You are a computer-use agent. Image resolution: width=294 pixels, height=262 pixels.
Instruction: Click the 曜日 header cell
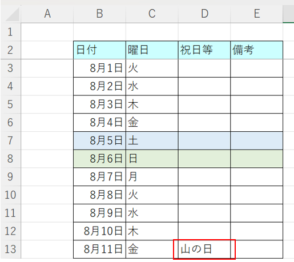pyautogui.click(x=152, y=50)
